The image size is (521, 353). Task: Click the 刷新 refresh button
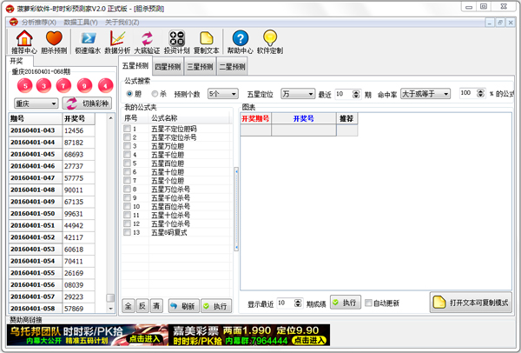tap(184, 306)
